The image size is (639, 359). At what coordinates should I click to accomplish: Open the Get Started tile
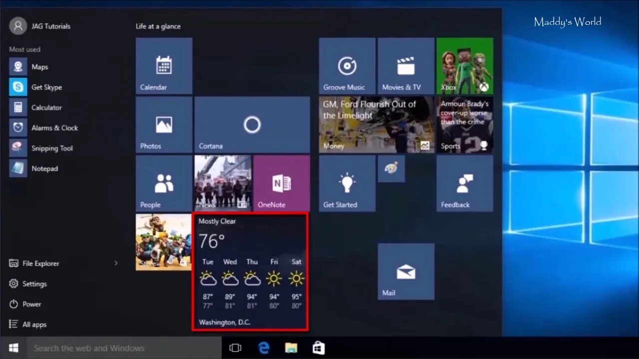coord(347,183)
